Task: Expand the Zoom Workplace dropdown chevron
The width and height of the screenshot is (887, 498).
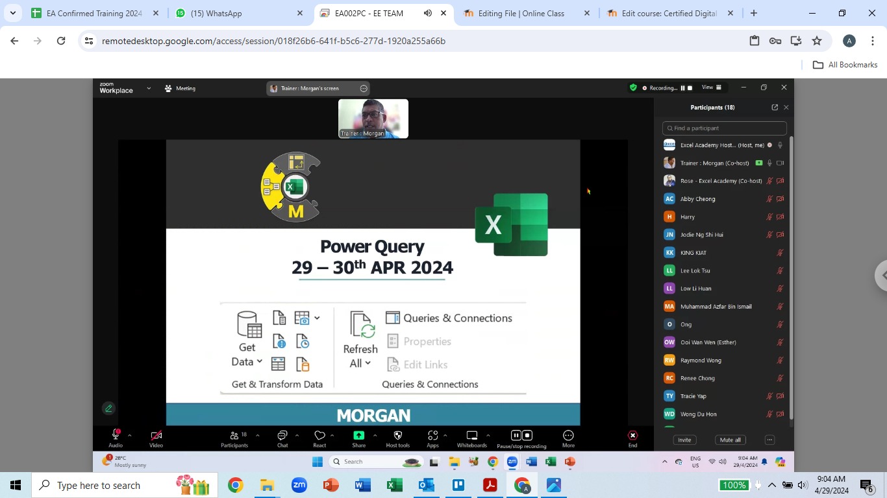Action: [x=149, y=88]
